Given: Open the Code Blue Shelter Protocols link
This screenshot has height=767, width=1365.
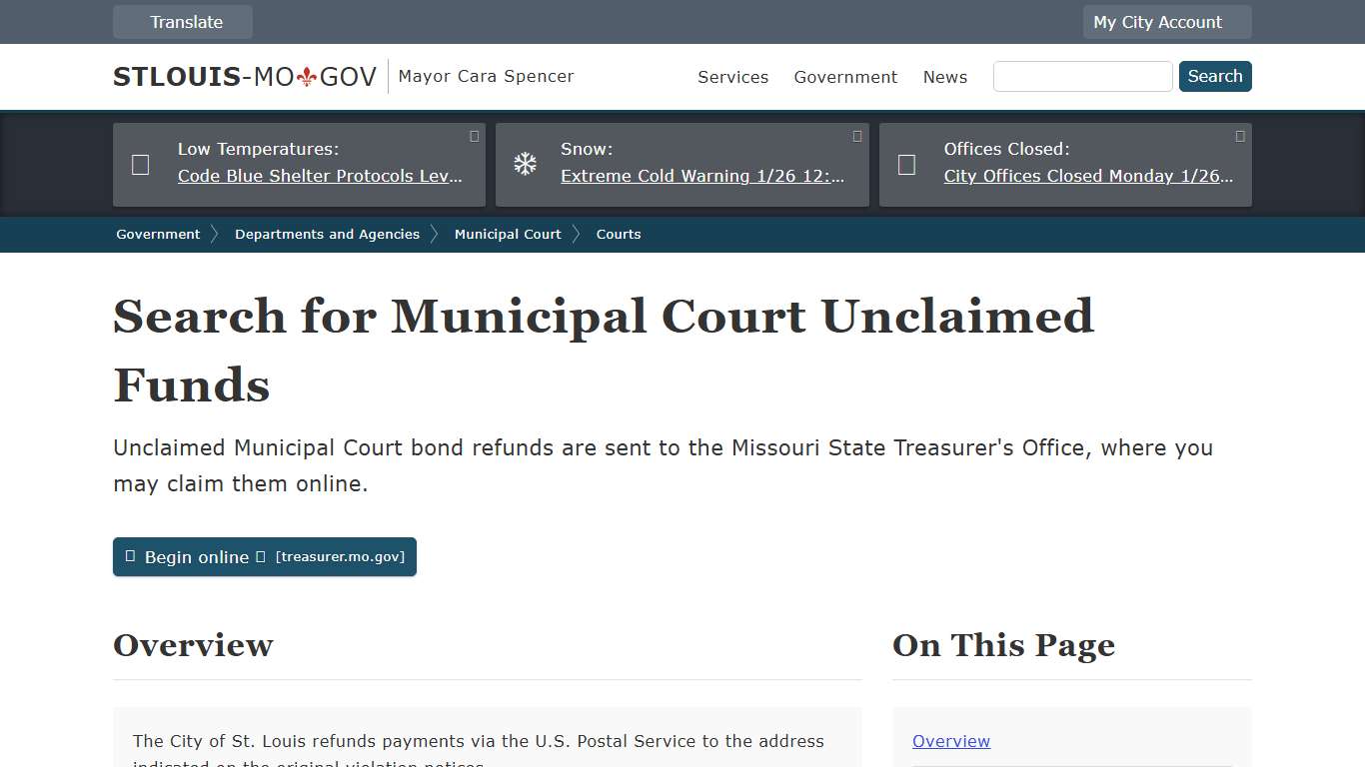Looking at the screenshot, I should (x=321, y=176).
